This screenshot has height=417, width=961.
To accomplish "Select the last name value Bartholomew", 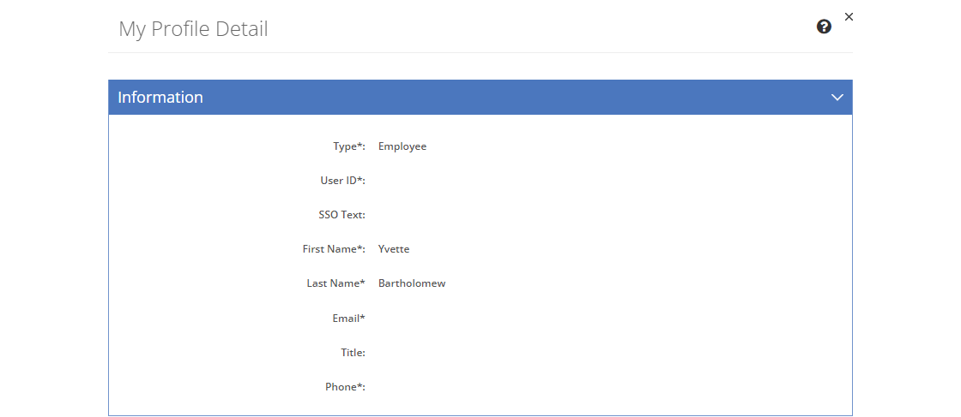I will (x=412, y=283).
